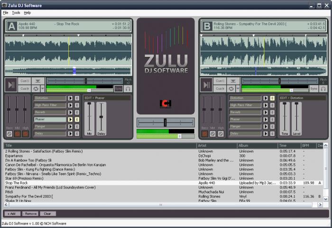Play the Phaser effect on Deck A
Viewport: 332px width, 228px height.
[x=71, y=120]
